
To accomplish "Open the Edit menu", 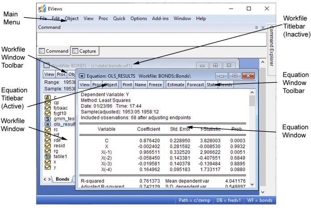I will coord(56,18).
